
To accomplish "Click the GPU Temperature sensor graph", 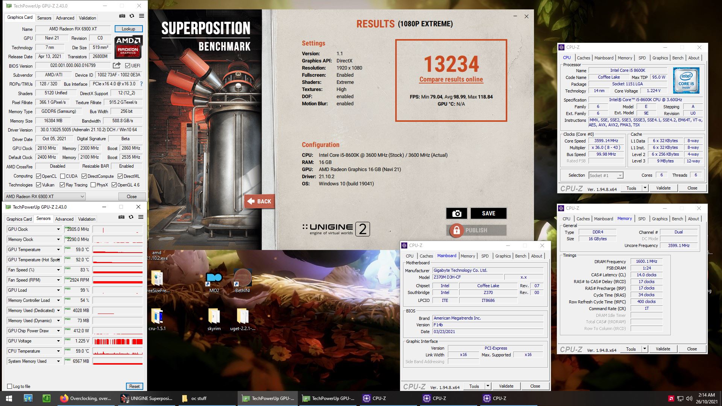I will click(x=118, y=250).
